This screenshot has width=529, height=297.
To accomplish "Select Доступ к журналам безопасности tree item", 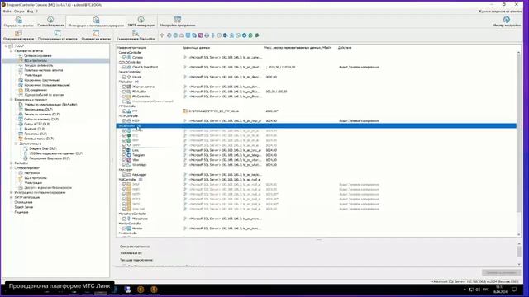I will pyautogui.click(x=48, y=187).
